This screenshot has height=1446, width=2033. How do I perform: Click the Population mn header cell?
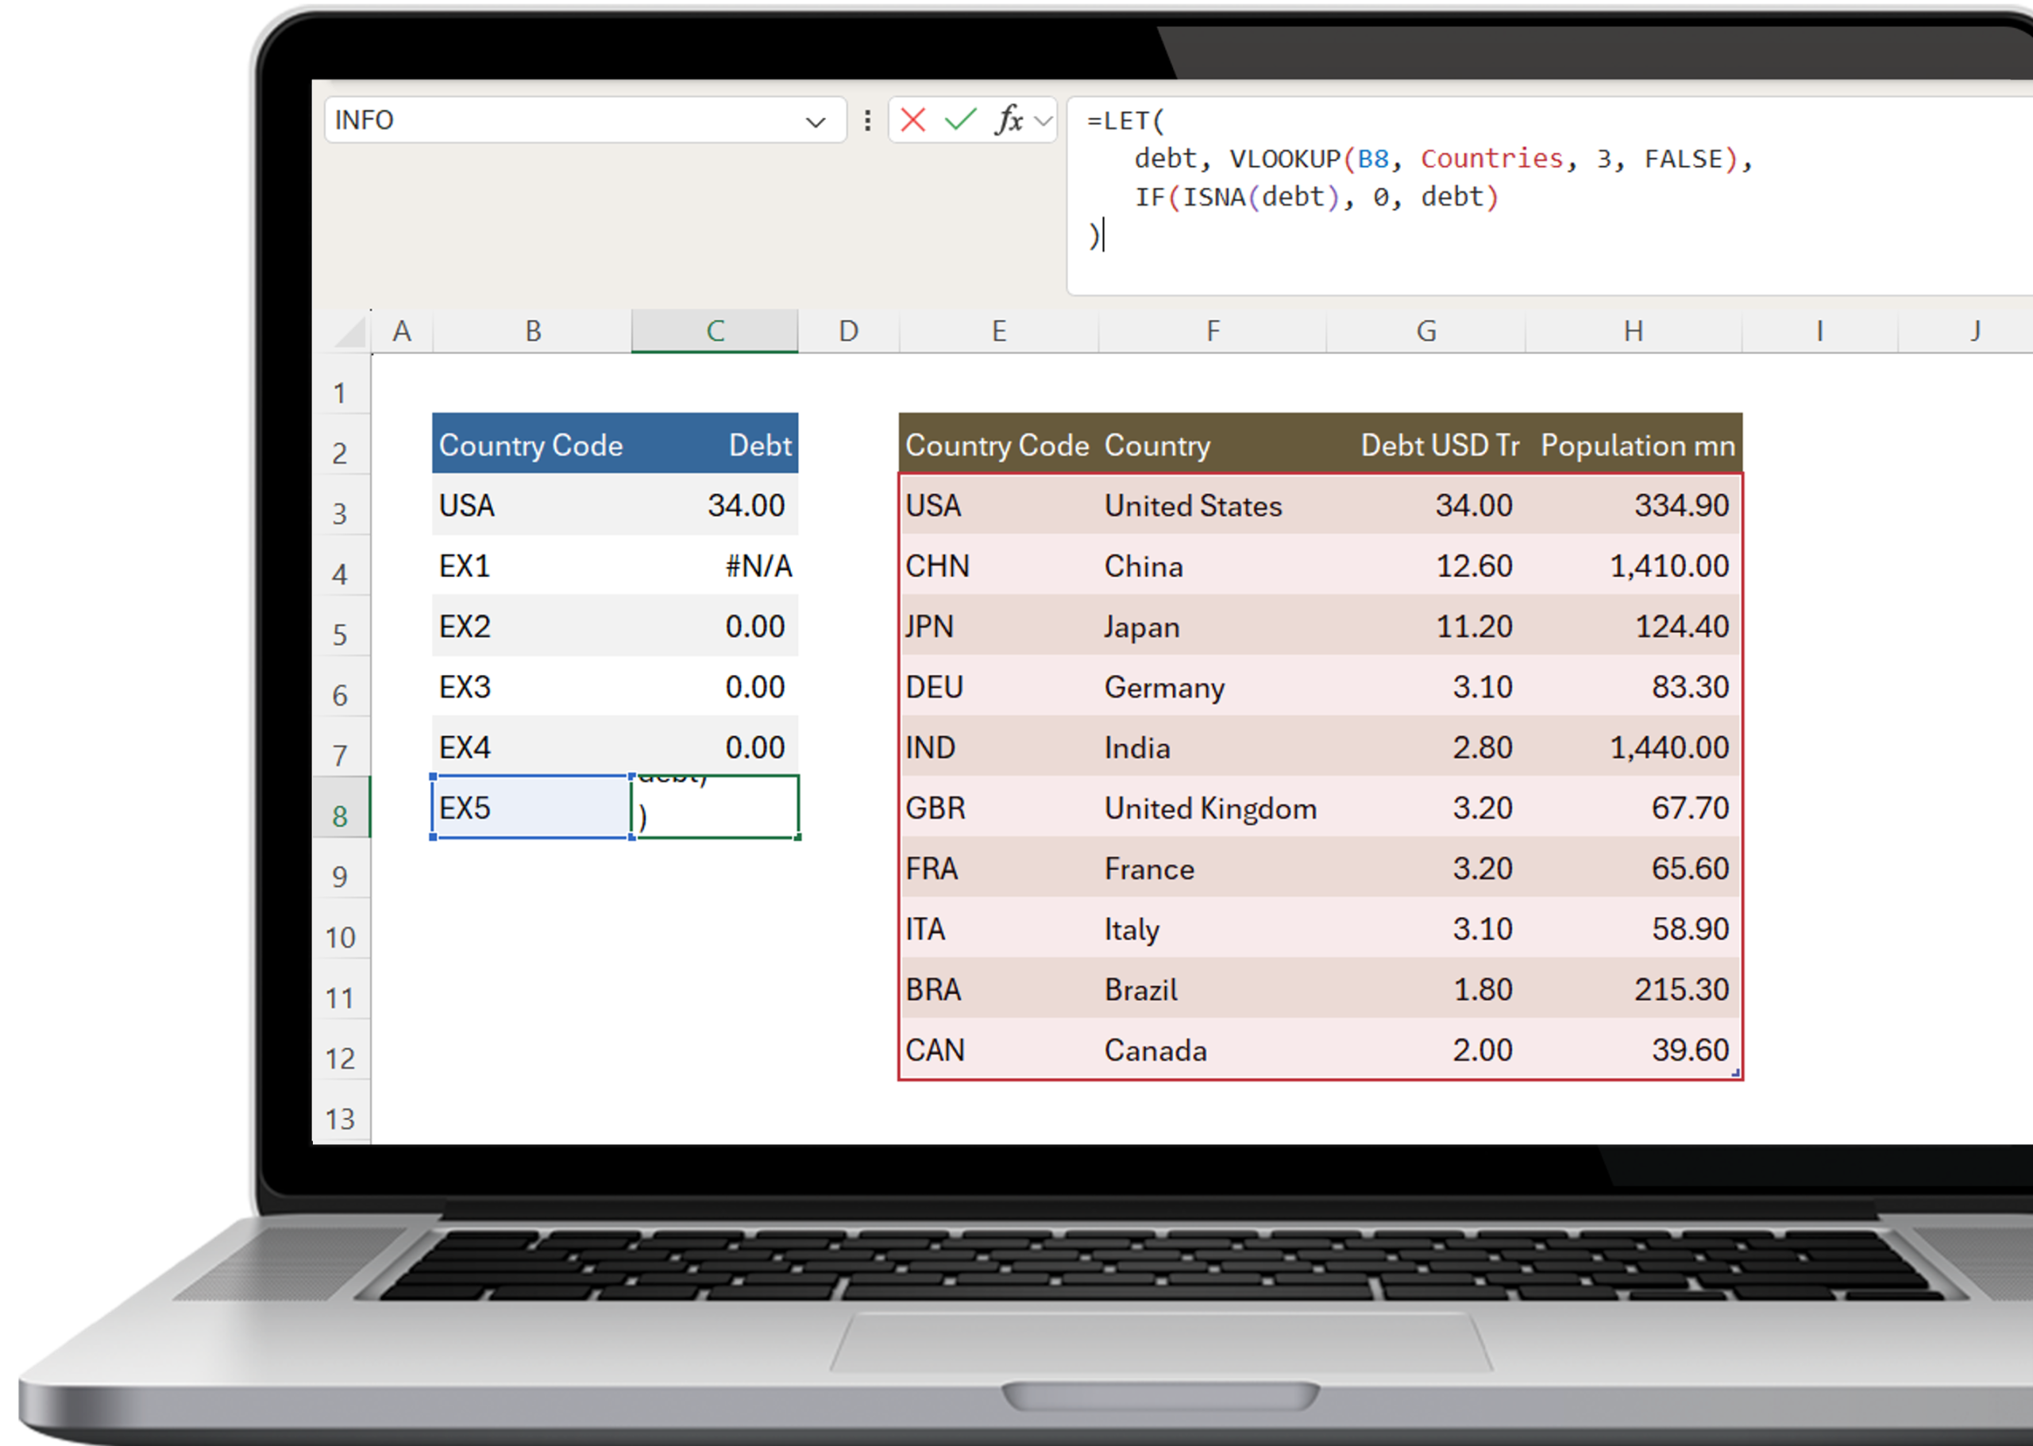pos(1637,445)
